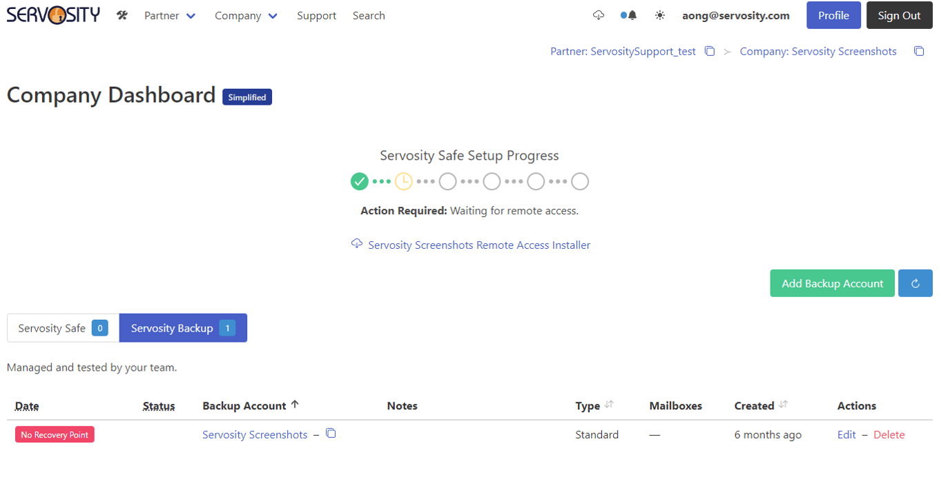Download the Servosity Screenshots Remote Access Installer
950x479 pixels.
(478, 245)
